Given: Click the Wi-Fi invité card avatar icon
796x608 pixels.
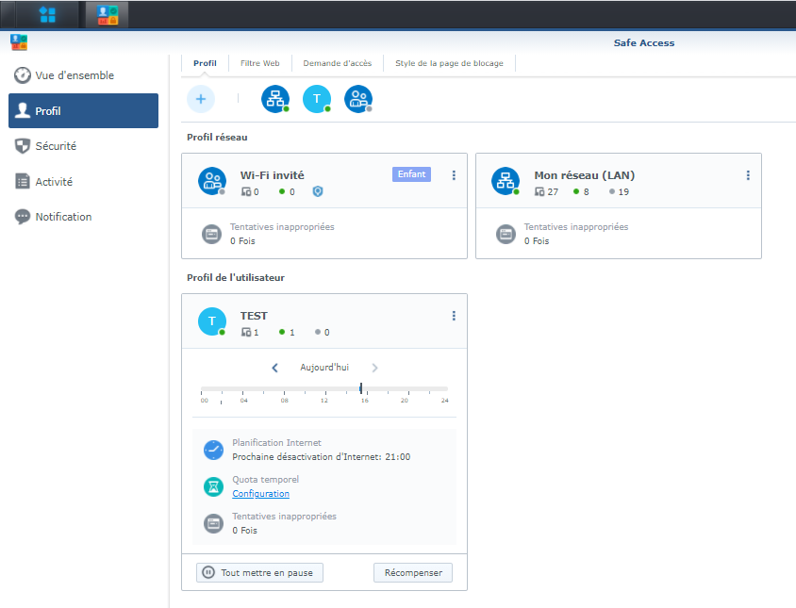Looking at the screenshot, I should point(211,181).
